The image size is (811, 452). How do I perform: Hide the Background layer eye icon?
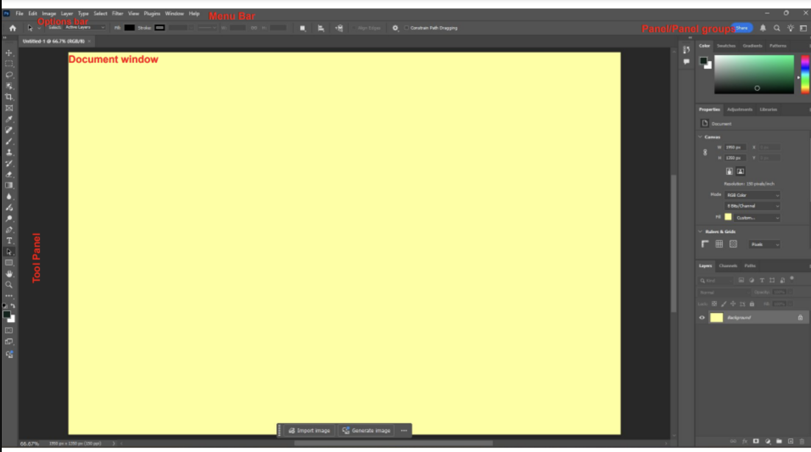pos(702,318)
